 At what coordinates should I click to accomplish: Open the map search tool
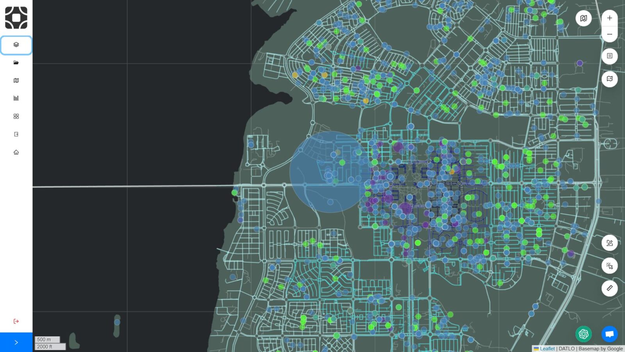584,18
